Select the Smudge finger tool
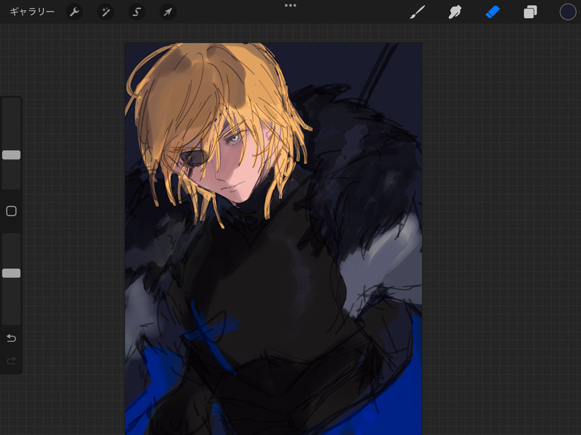 pos(455,12)
